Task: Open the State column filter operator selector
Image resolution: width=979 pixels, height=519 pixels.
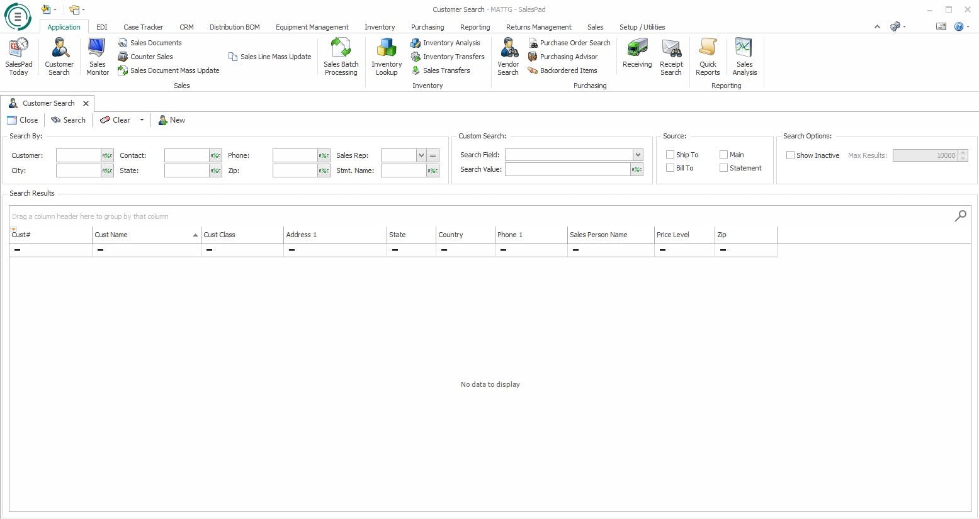Action: (x=395, y=250)
